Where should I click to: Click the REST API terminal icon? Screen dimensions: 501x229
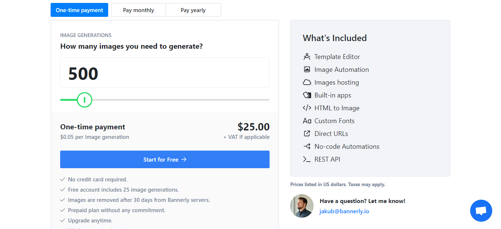tap(307, 159)
